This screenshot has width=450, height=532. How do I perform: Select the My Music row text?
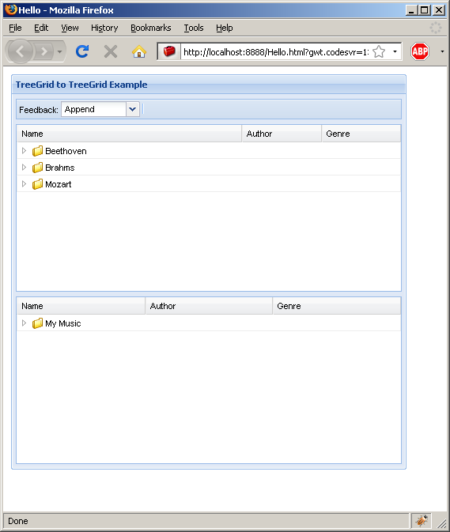click(63, 323)
